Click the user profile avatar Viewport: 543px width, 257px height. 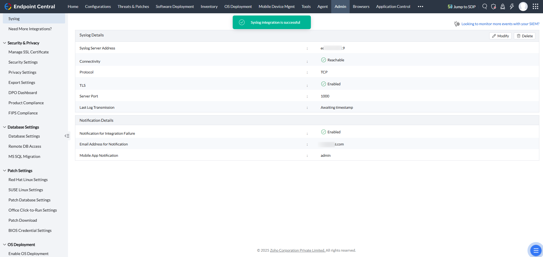pyautogui.click(x=523, y=6)
